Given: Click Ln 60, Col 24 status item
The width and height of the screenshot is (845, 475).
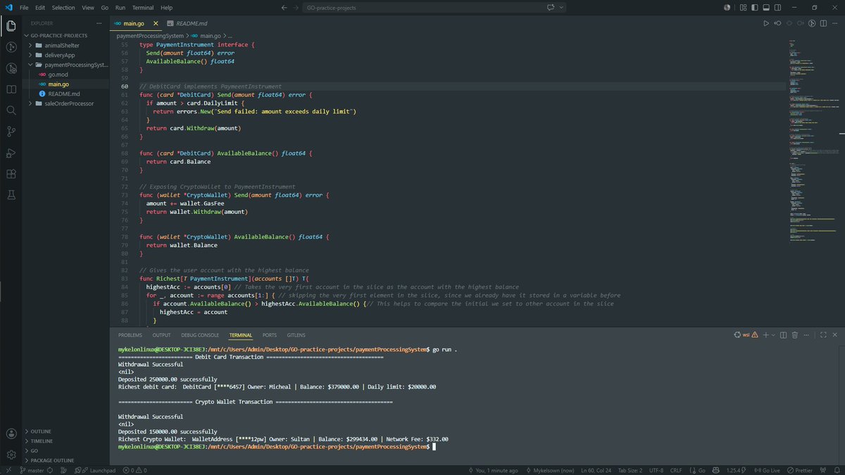Looking at the screenshot, I should [x=598, y=470].
